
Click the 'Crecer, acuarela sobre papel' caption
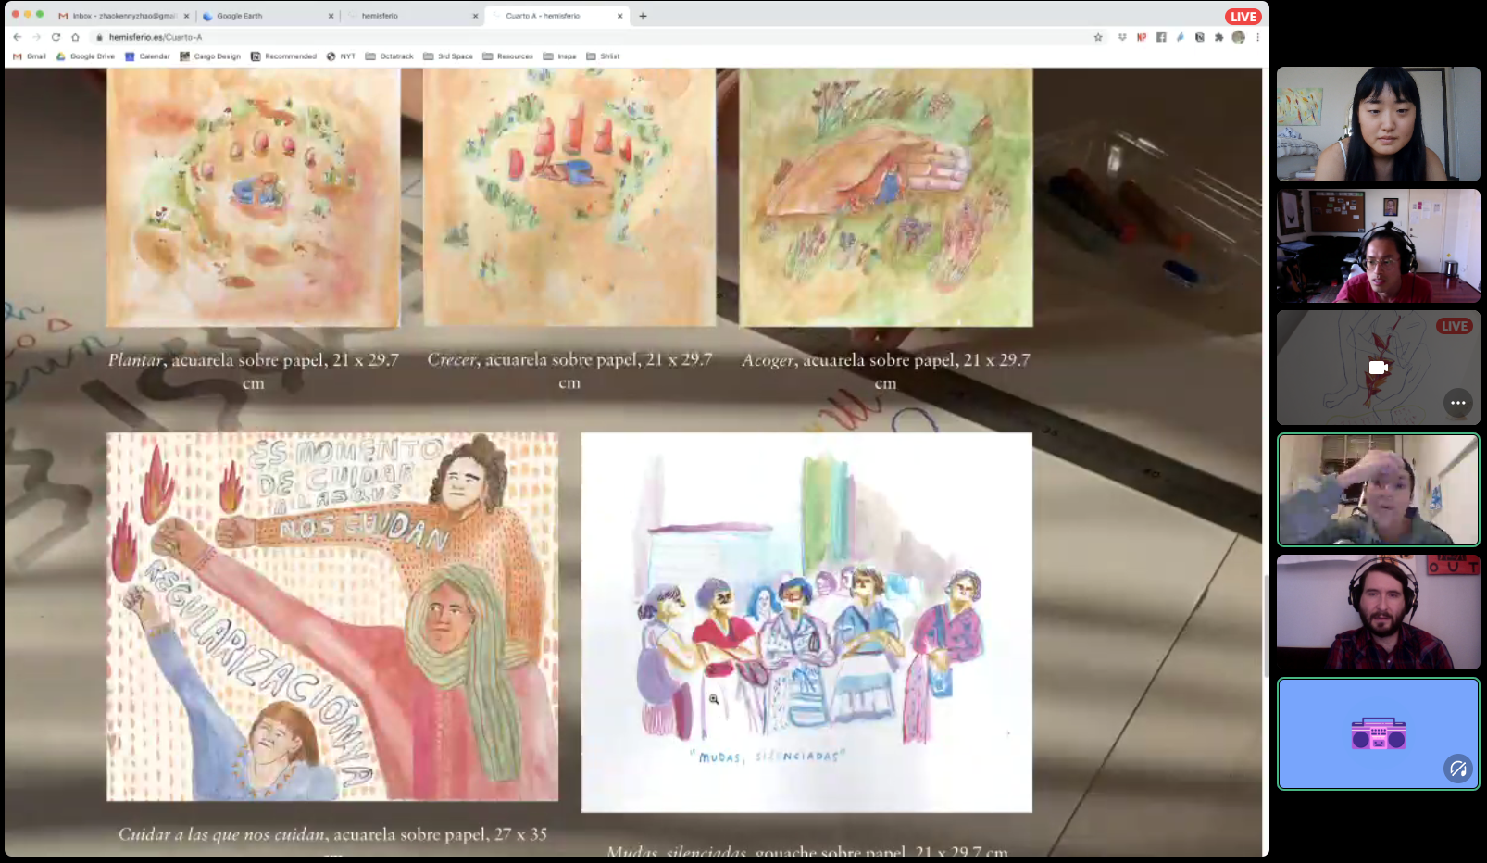coord(569,371)
